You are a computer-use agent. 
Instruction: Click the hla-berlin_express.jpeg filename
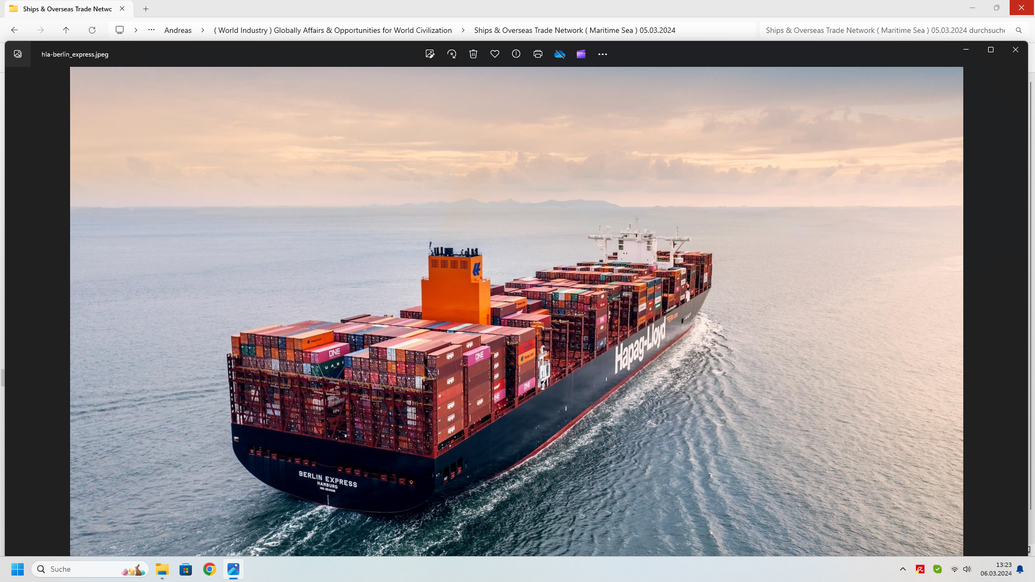[x=75, y=54]
